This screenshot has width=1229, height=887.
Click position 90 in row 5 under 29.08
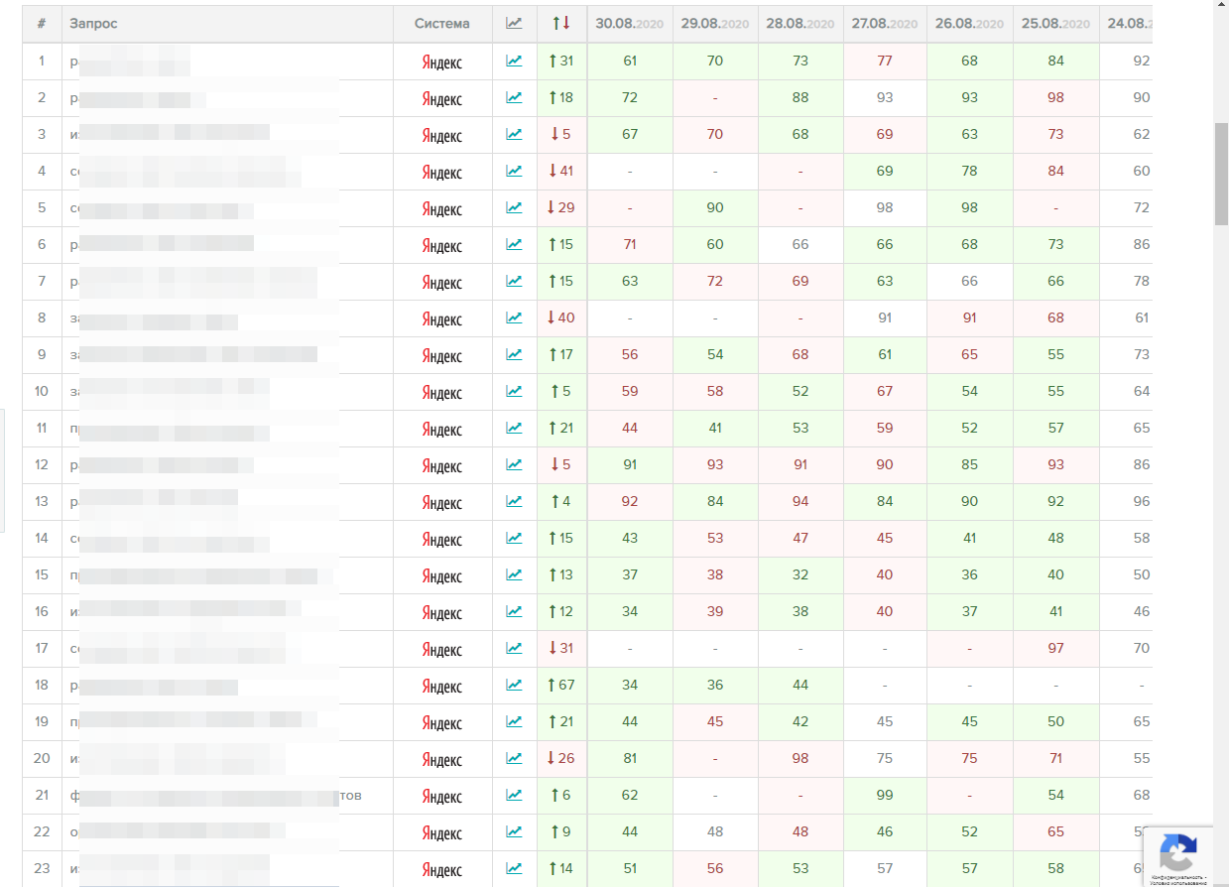[715, 207]
